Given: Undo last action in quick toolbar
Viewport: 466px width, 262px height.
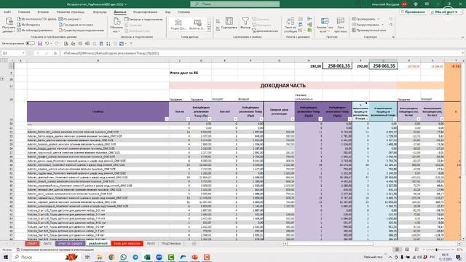Looking at the screenshot, I should (x=47, y=44).
